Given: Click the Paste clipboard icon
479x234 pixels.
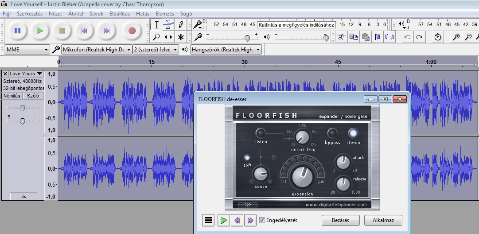Looking at the screenshot, I should [366, 37].
